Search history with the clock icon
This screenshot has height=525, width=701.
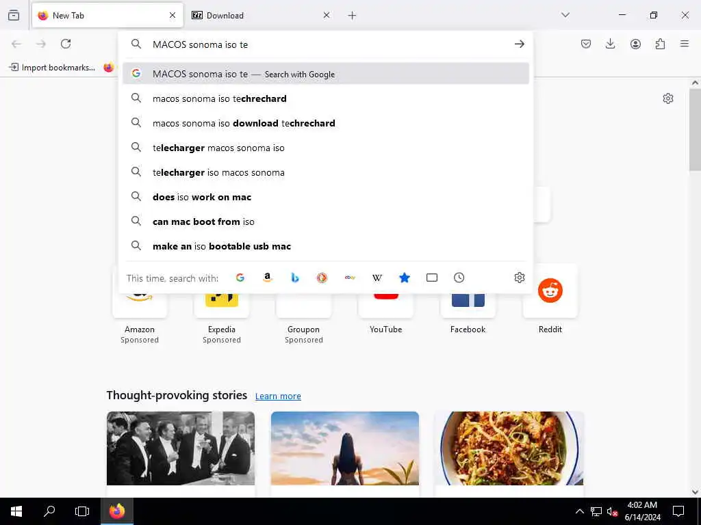[459, 278]
